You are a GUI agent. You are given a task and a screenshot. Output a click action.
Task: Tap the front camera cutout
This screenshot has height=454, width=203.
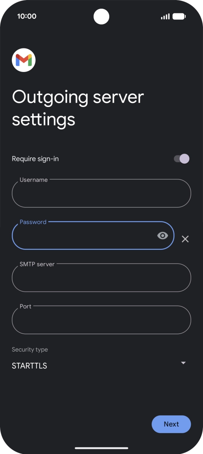pos(101,17)
